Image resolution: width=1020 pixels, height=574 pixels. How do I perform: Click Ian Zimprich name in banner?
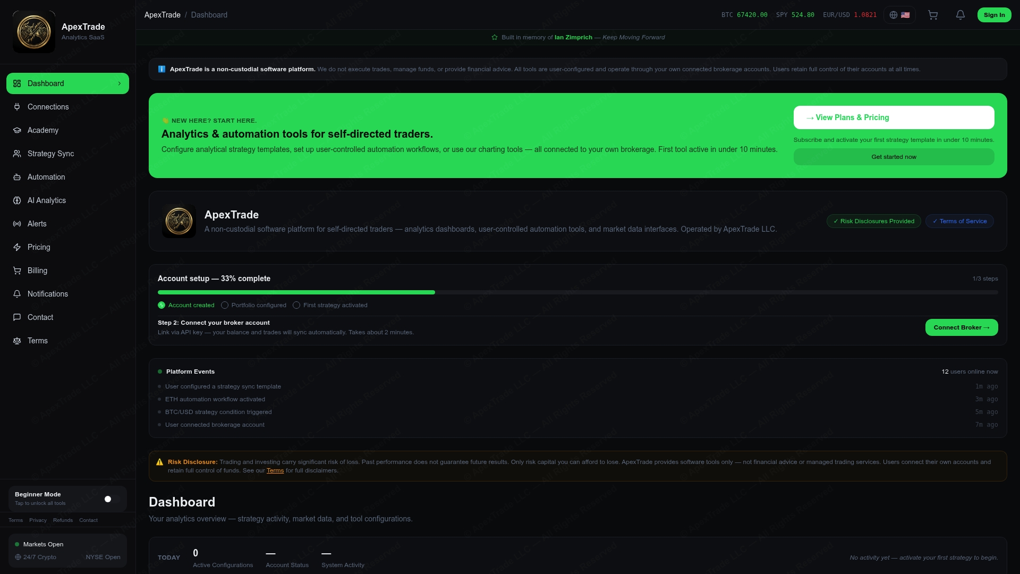(573, 37)
